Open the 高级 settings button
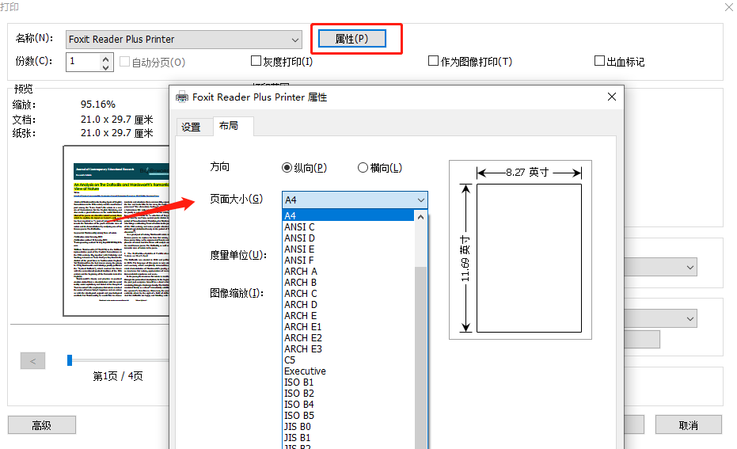The height and width of the screenshot is (449, 737). click(x=41, y=425)
